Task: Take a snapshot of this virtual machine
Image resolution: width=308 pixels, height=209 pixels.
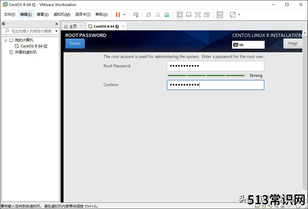Action: (148, 15)
